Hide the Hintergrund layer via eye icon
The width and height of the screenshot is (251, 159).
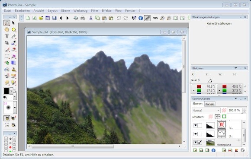[x=195, y=142]
